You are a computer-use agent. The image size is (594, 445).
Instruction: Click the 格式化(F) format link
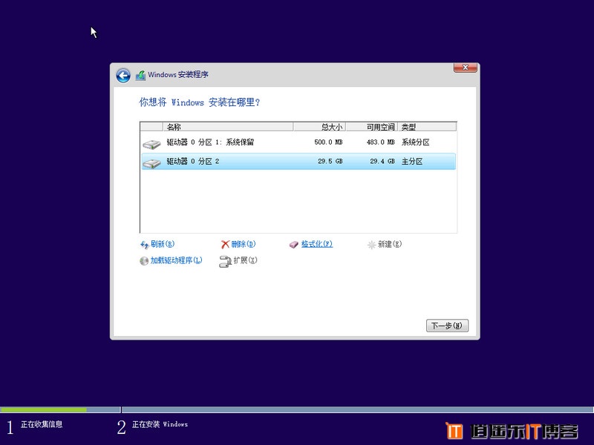[317, 244]
